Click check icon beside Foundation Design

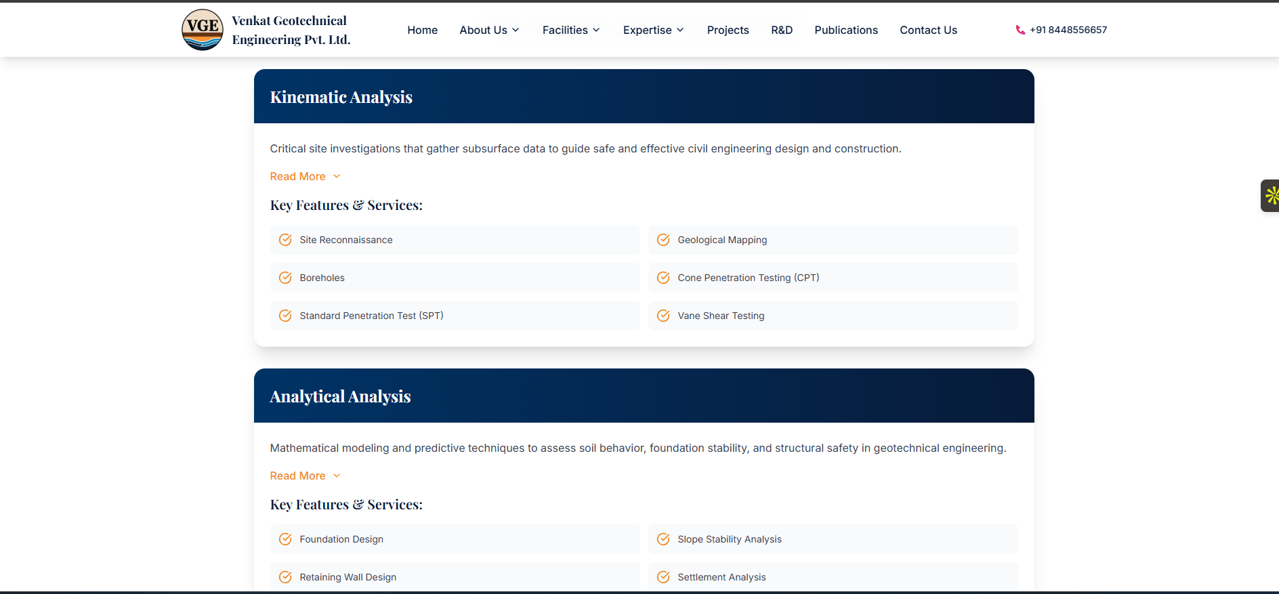pyautogui.click(x=285, y=539)
